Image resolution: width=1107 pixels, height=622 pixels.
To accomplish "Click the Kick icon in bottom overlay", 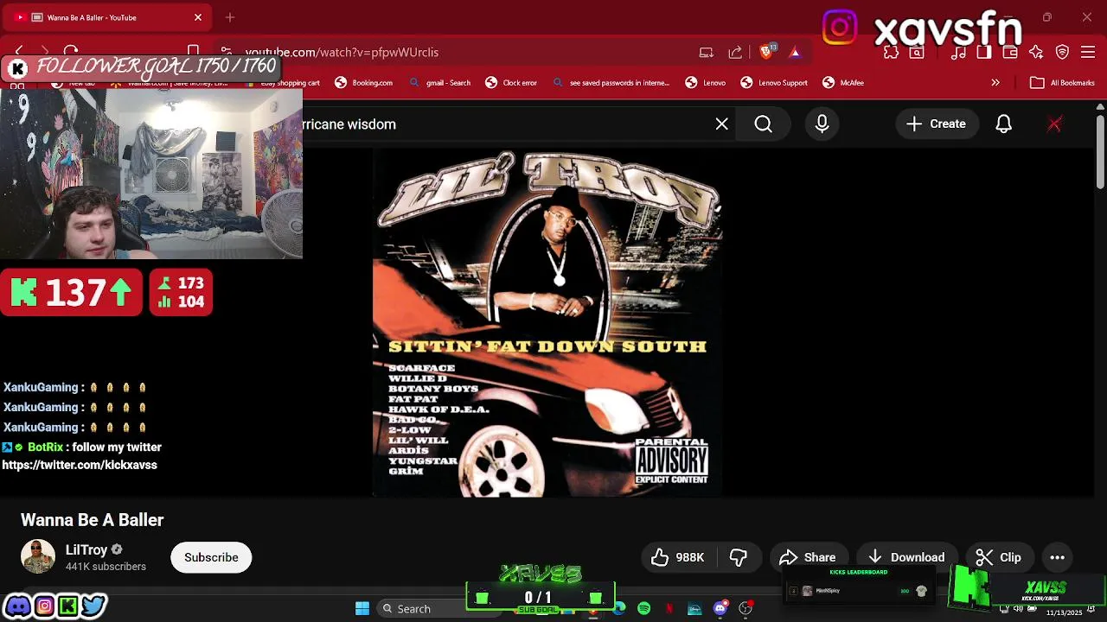I will coord(68,606).
